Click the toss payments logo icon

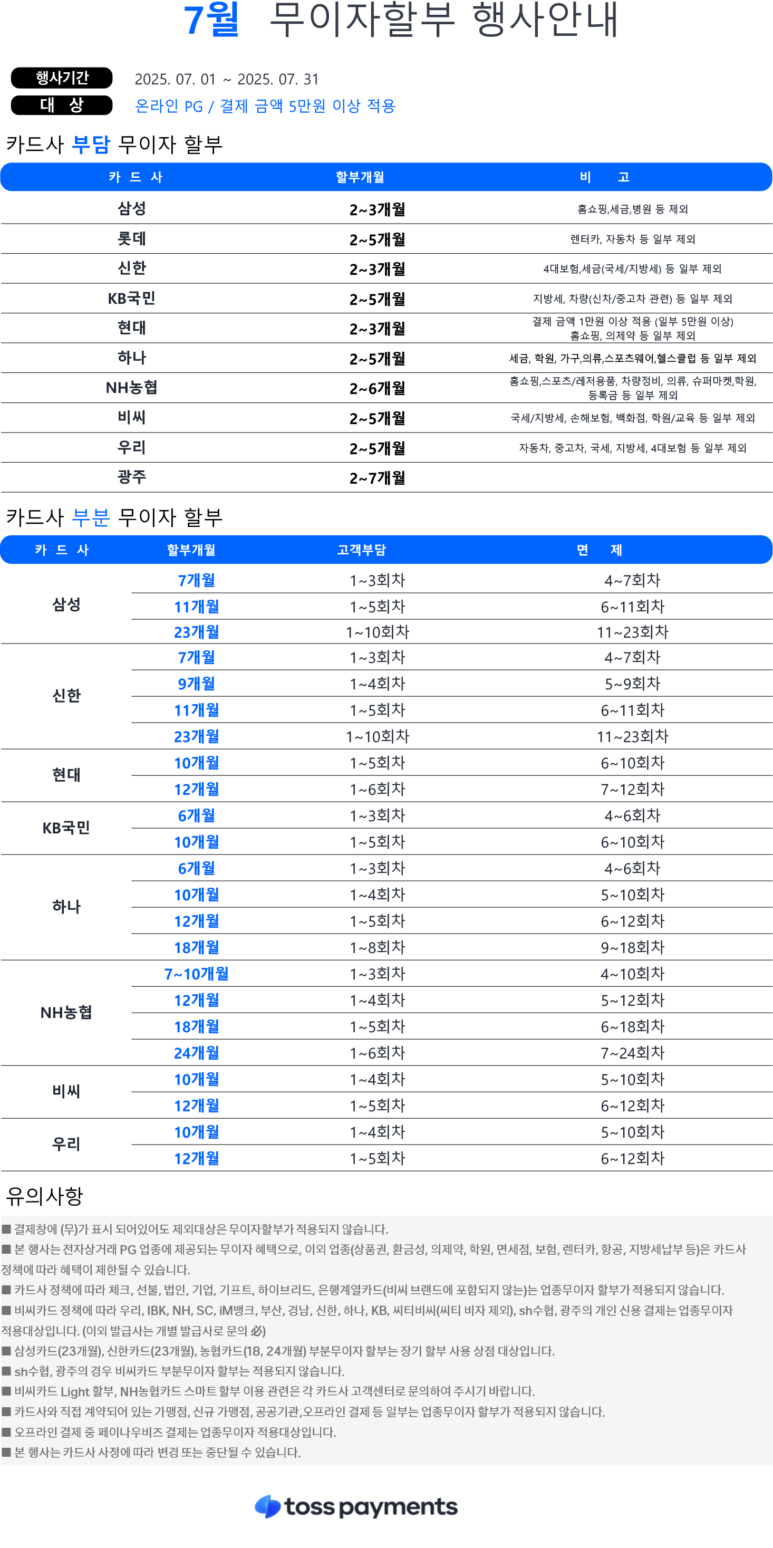point(268,1506)
